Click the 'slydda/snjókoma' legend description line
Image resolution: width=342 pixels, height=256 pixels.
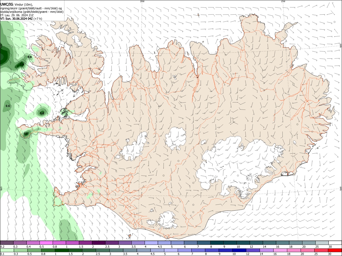(x=32, y=12)
